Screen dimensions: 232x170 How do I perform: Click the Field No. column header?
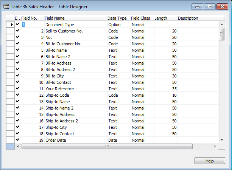pyautogui.click(x=33, y=18)
